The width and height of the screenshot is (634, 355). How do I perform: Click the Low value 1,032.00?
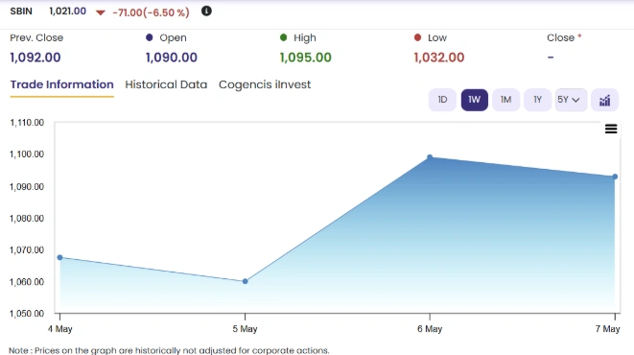pyautogui.click(x=439, y=58)
